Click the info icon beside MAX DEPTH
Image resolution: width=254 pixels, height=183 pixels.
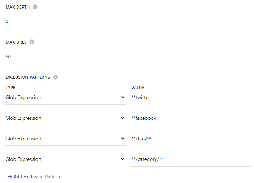click(x=35, y=7)
